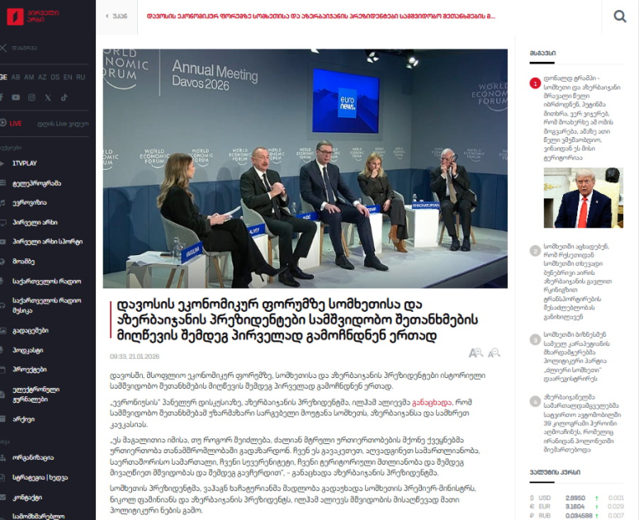Open the X (Twitter) social icon
This screenshot has width=639, height=520.
pos(48,97)
